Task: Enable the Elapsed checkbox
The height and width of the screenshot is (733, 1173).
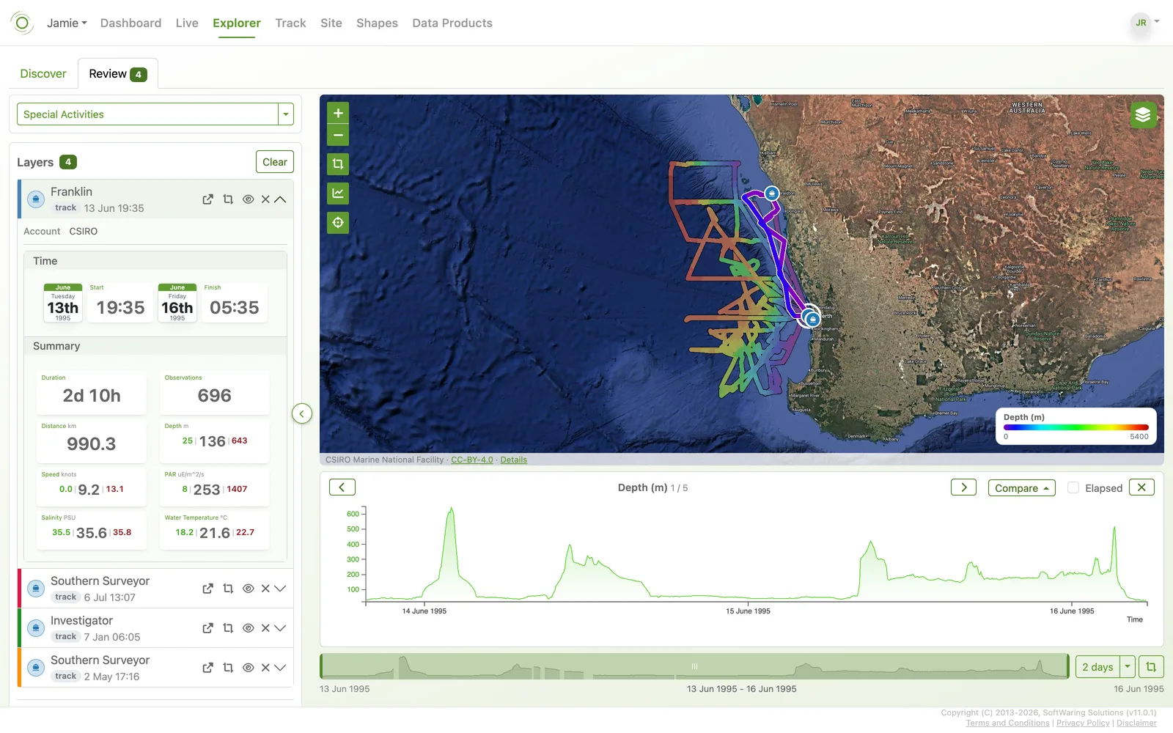Action: click(x=1073, y=488)
